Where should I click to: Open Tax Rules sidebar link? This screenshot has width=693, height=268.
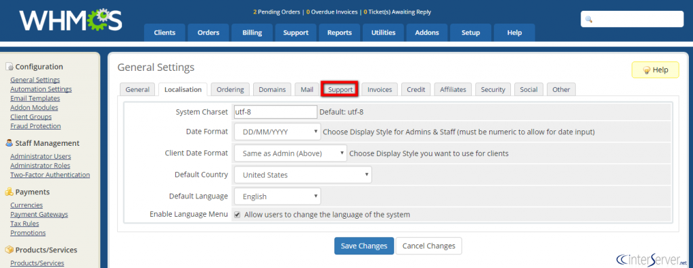pos(24,223)
